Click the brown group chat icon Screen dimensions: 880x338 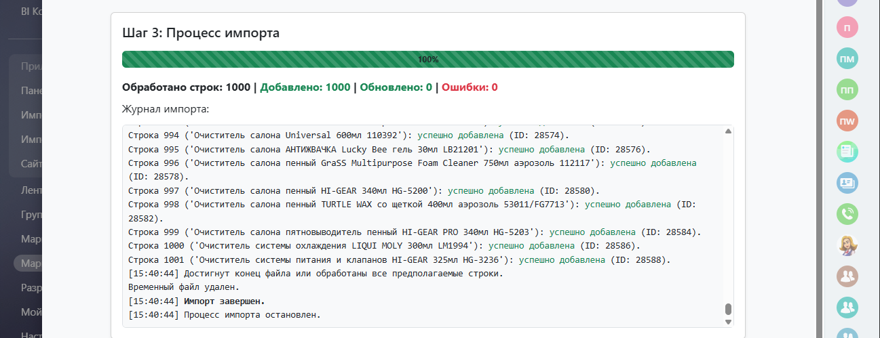coord(847,276)
